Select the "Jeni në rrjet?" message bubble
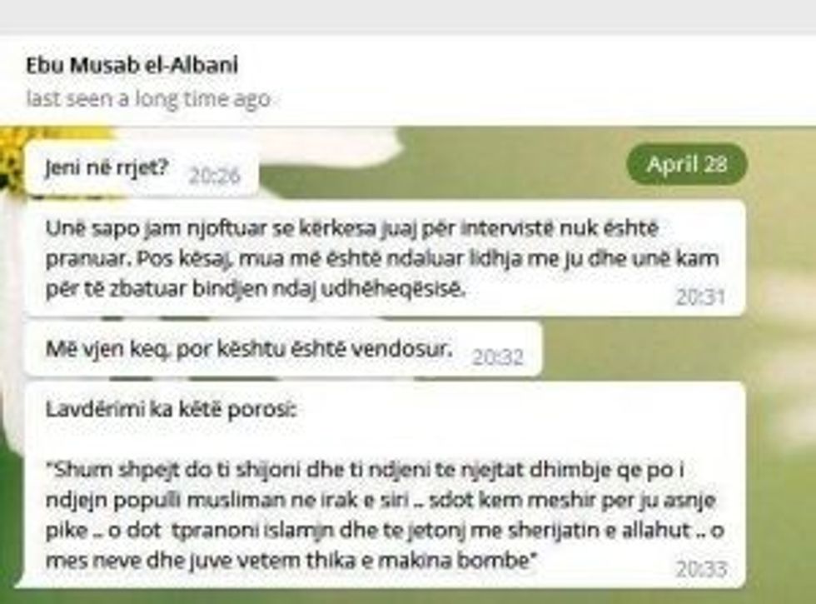Image resolution: width=816 pixels, height=604 pixels. pyautogui.click(x=142, y=168)
